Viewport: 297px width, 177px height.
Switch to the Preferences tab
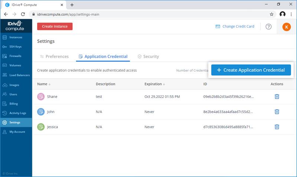click(54, 57)
